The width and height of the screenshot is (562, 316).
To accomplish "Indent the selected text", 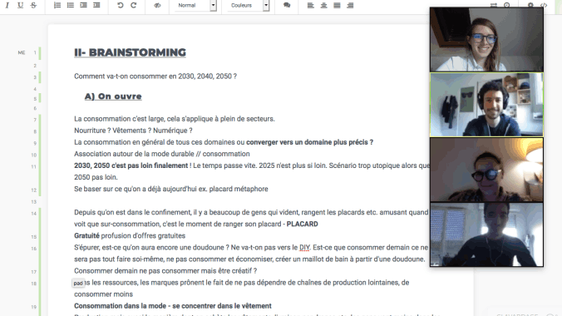I will coord(83,5).
